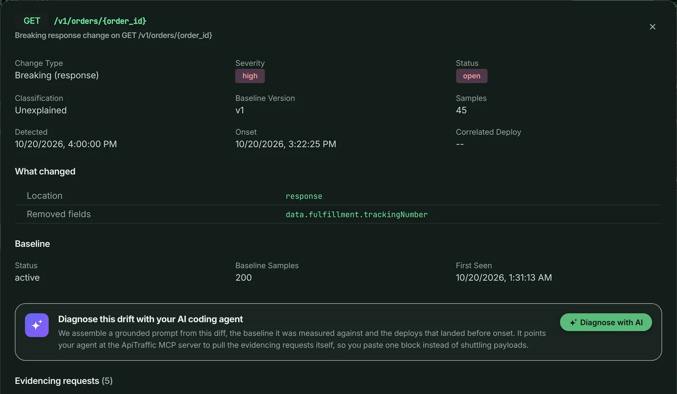Select the data.fulfillment.trackingNumber removed field value
Viewport: 677px width, 394px height.
[x=356, y=214]
